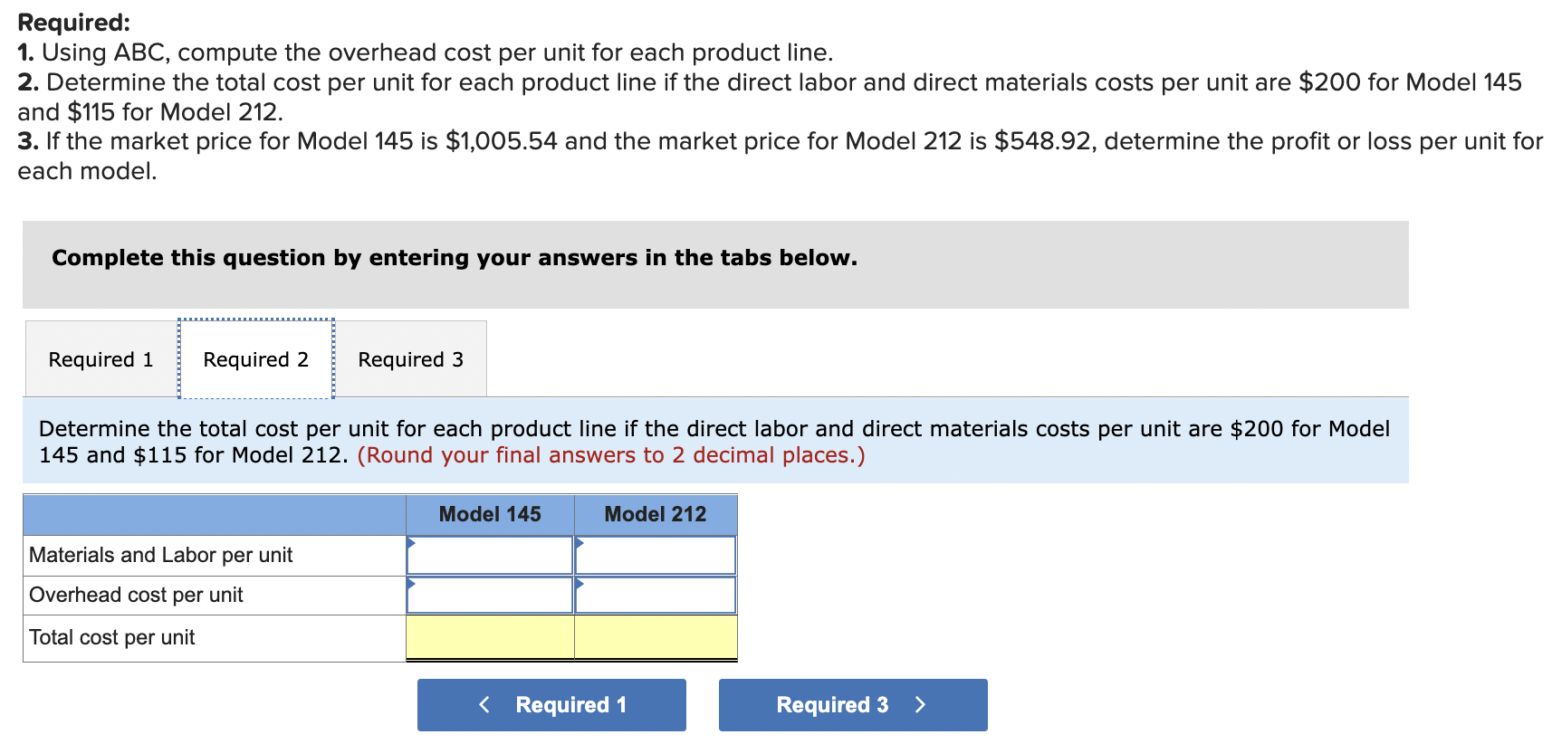Image resolution: width=1552 pixels, height=744 pixels.
Task: Select the Required 2 tab
Action: (255, 359)
